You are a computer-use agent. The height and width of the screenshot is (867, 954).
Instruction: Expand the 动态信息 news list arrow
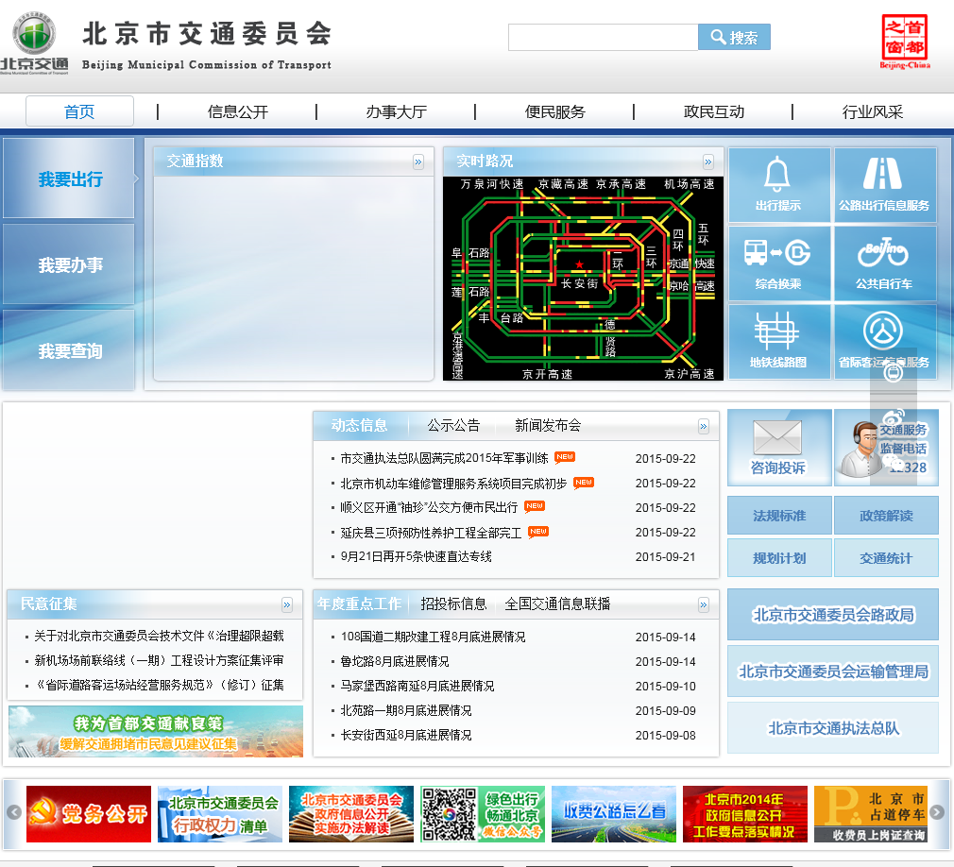704,426
